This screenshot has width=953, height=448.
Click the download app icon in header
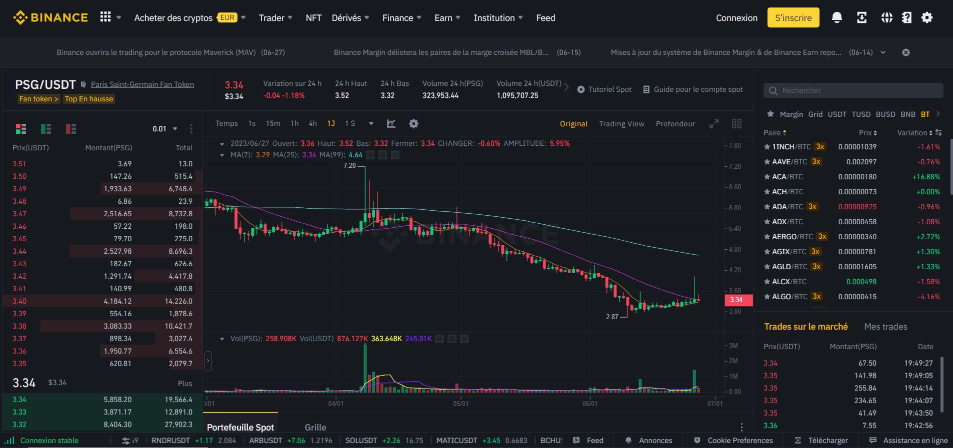point(861,18)
